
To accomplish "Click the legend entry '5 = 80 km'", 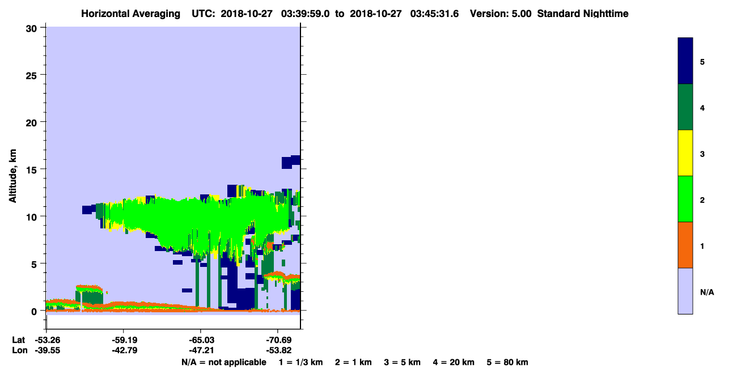I will coord(508,362).
